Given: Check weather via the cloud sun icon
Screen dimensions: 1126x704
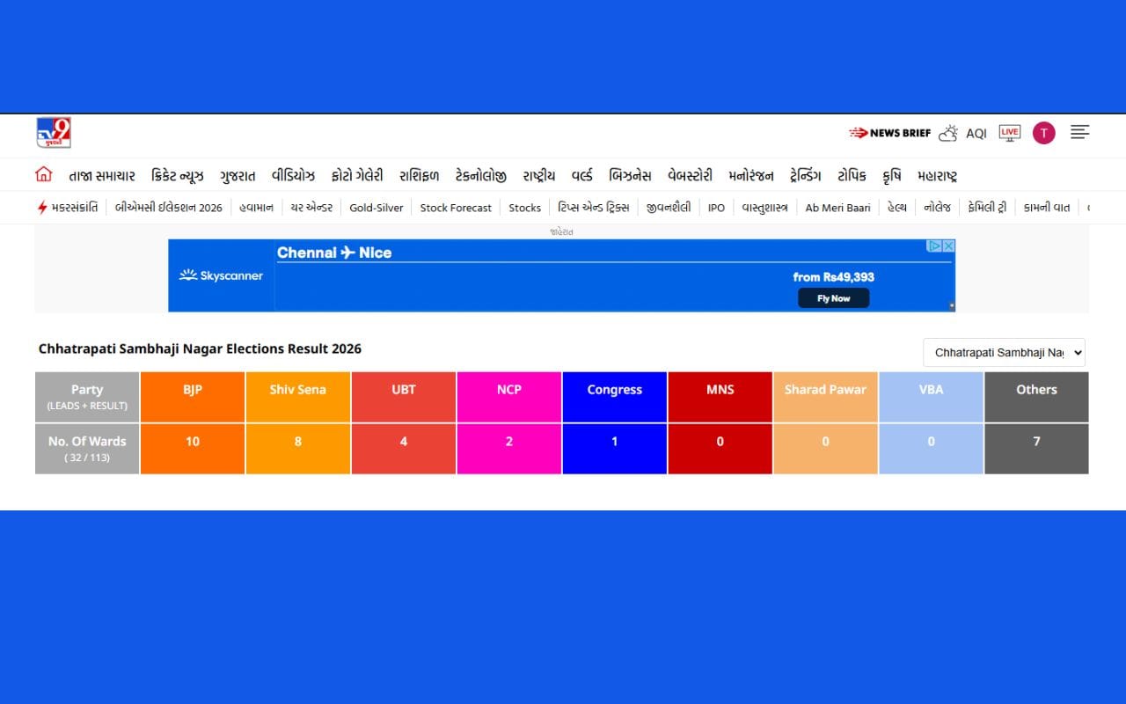Looking at the screenshot, I should (x=947, y=133).
